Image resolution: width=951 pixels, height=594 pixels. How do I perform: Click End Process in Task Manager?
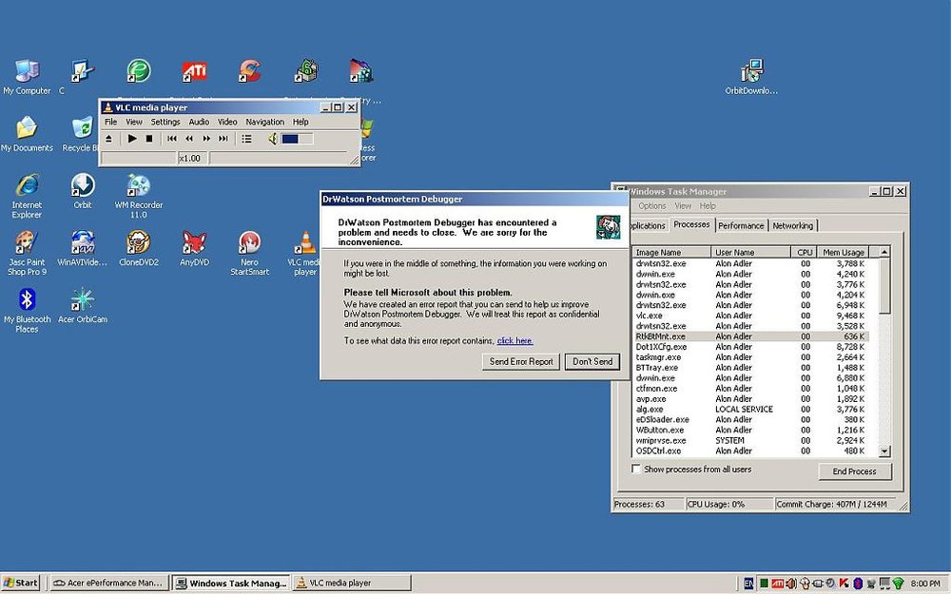click(855, 471)
